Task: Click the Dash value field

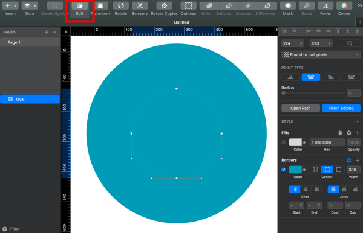Action: 335,205
